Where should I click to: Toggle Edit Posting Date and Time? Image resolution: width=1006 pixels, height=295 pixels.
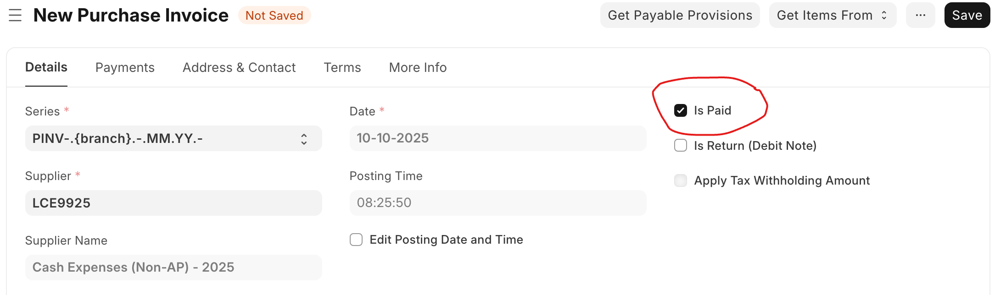pos(356,240)
